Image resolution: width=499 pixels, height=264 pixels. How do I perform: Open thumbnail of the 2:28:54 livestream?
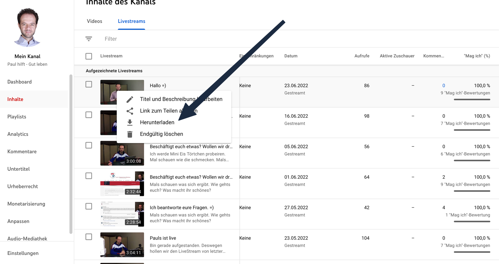click(122, 214)
